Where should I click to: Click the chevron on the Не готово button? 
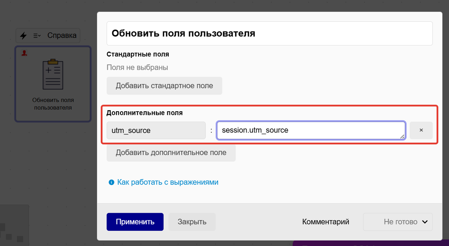425,222
